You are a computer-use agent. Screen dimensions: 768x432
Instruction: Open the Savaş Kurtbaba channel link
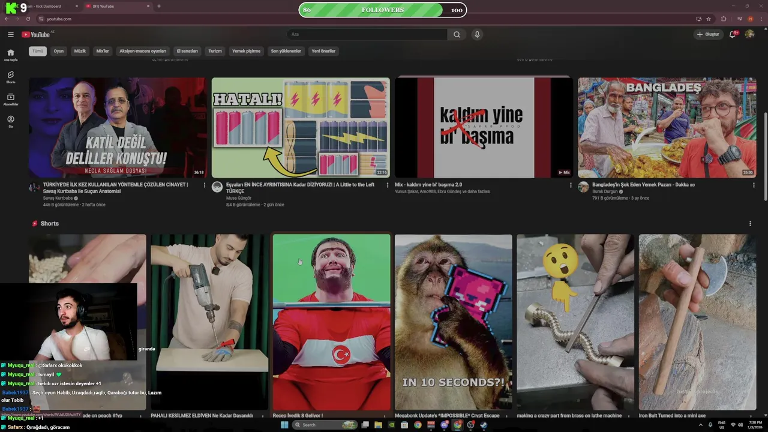pos(58,198)
